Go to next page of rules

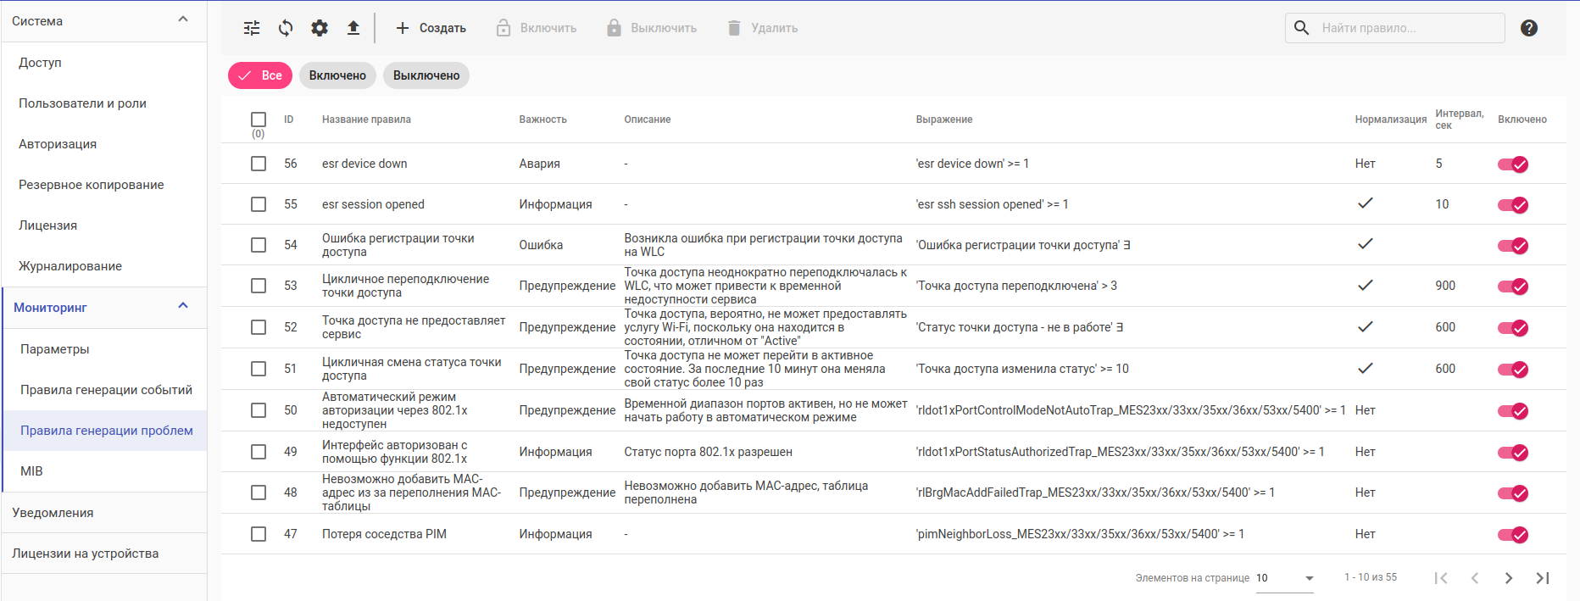[1509, 578]
